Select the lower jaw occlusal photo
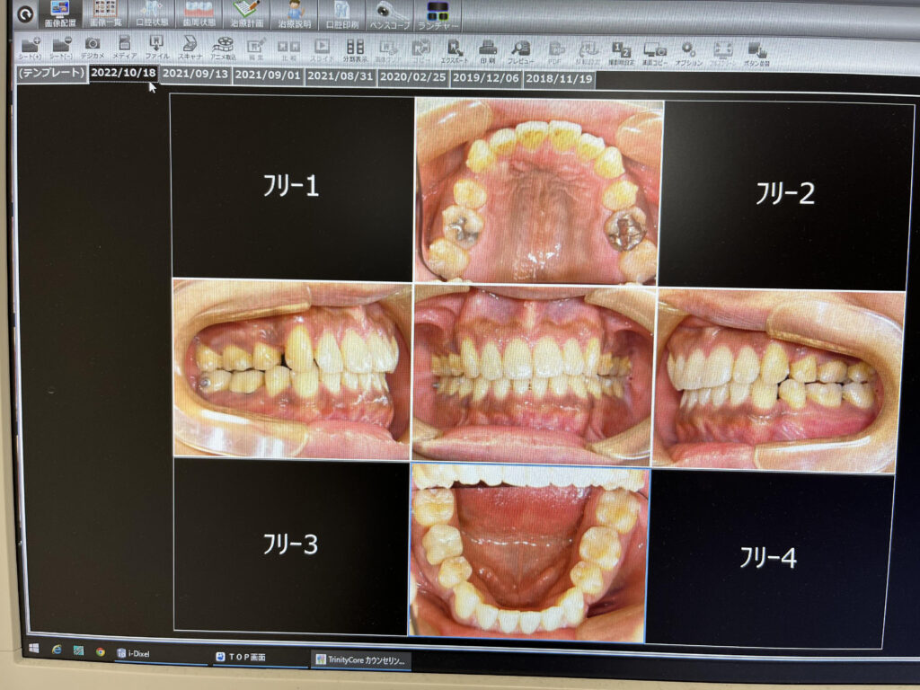This screenshot has height=690, width=920. point(528,552)
